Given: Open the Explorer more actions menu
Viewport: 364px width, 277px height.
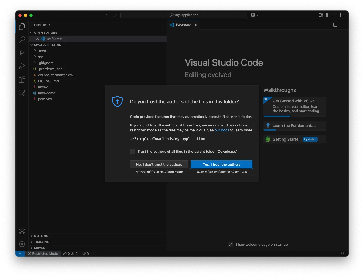Looking at the screenshot, I should coord(160,25).
